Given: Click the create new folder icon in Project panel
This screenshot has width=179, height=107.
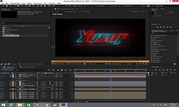Looking at the screenshot, I should click(5, 64).
